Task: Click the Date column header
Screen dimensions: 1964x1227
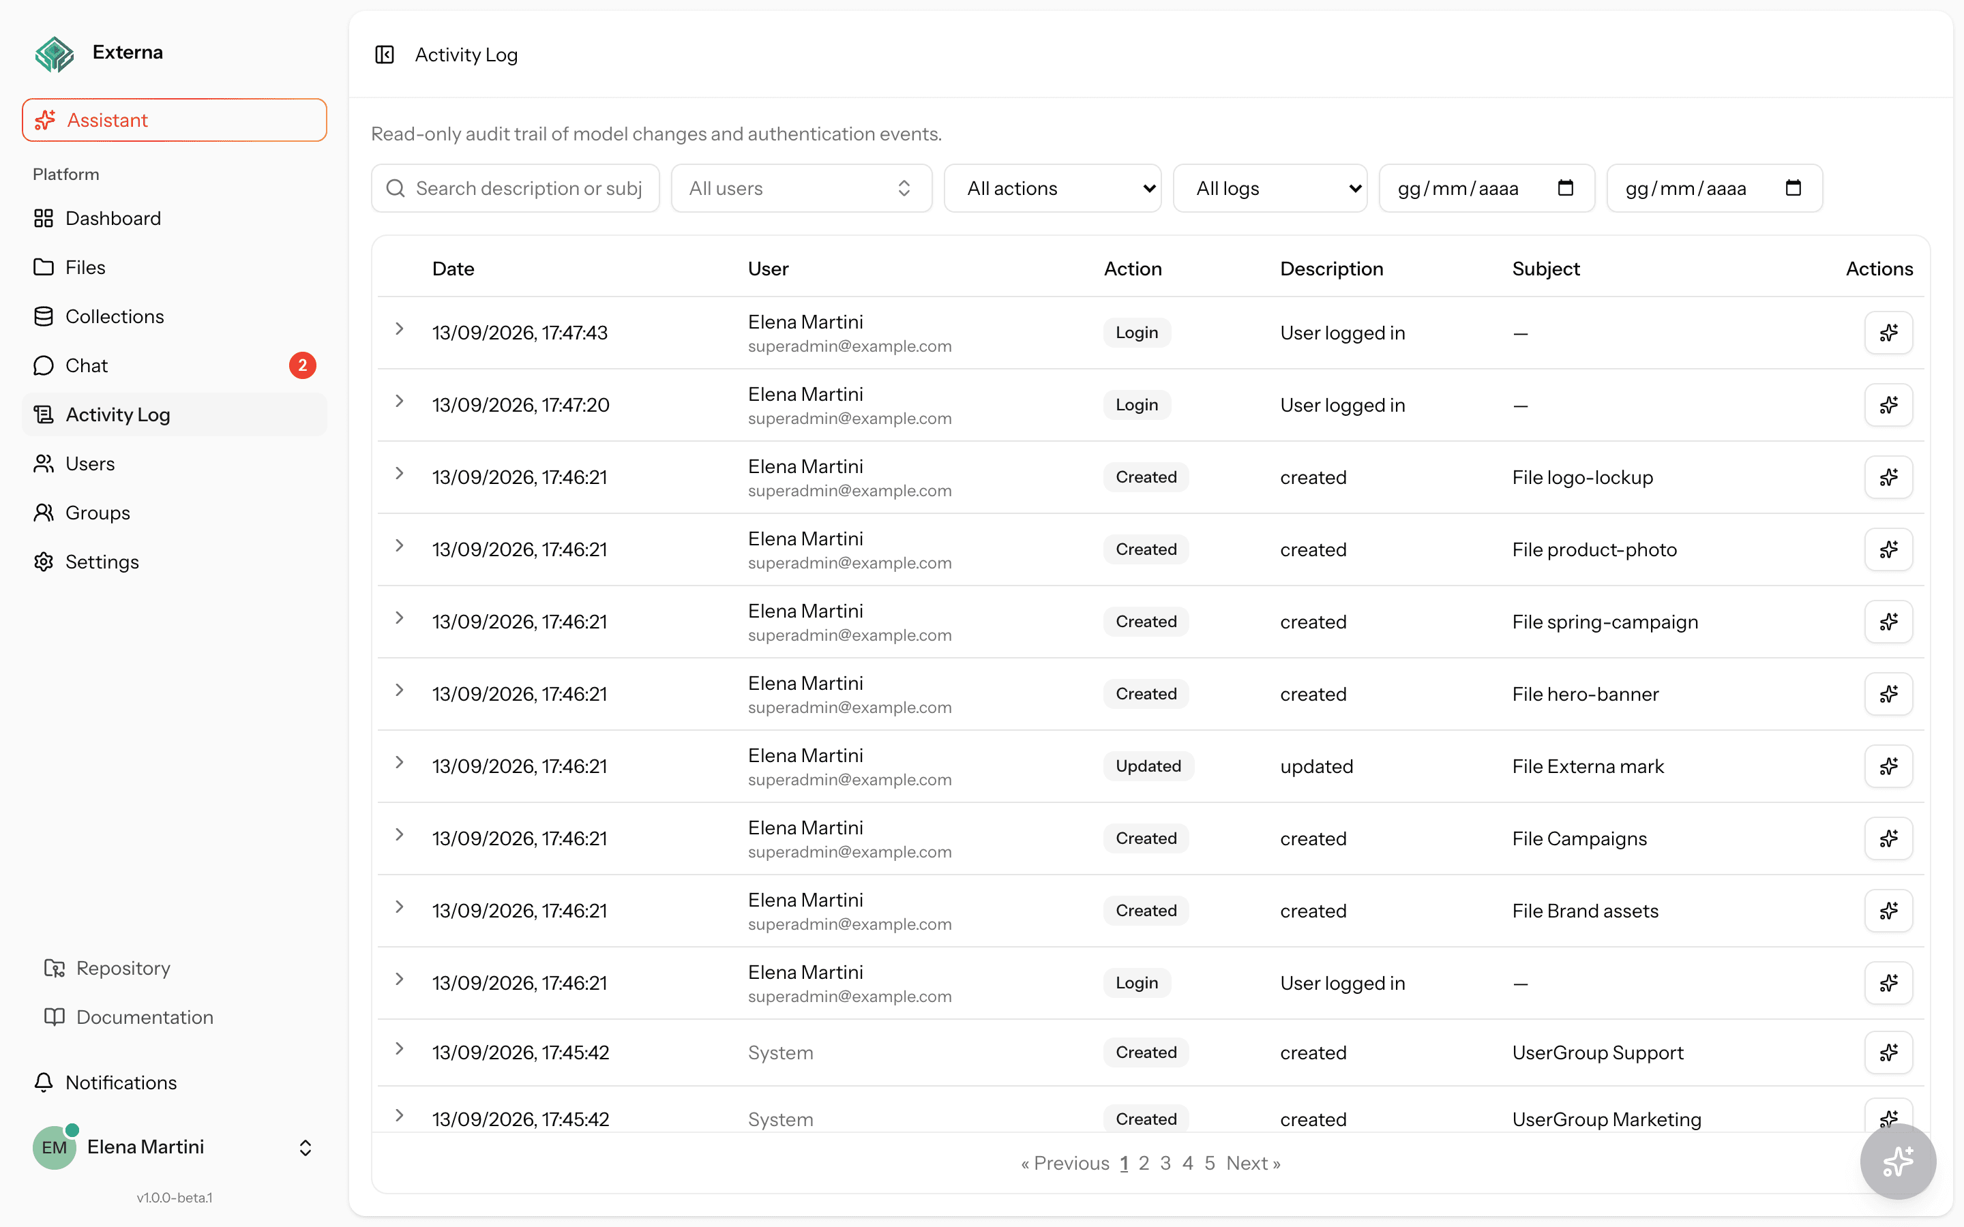Action: [453, 269]
